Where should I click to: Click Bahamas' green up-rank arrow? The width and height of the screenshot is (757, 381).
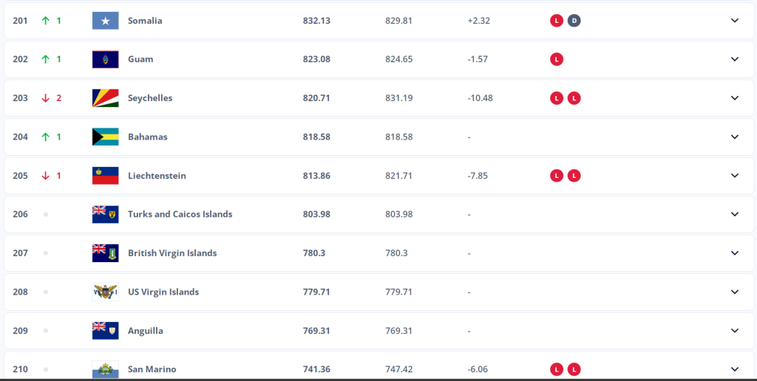(46, 137)
